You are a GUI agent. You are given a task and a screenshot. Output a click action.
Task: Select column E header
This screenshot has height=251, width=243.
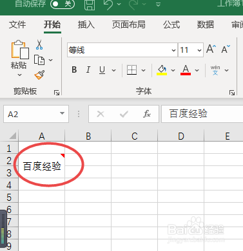pos(224,136)
